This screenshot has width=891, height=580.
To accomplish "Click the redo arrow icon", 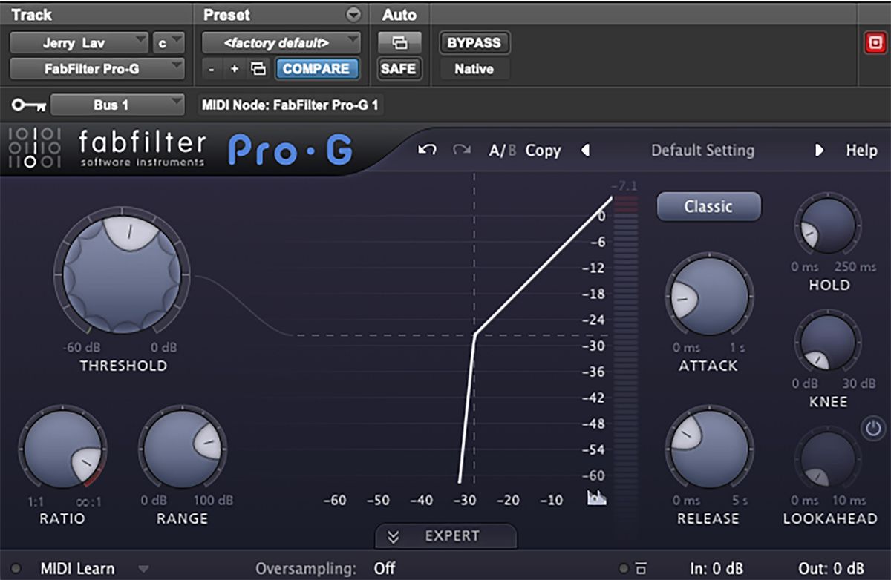I will tap(462, 150).
